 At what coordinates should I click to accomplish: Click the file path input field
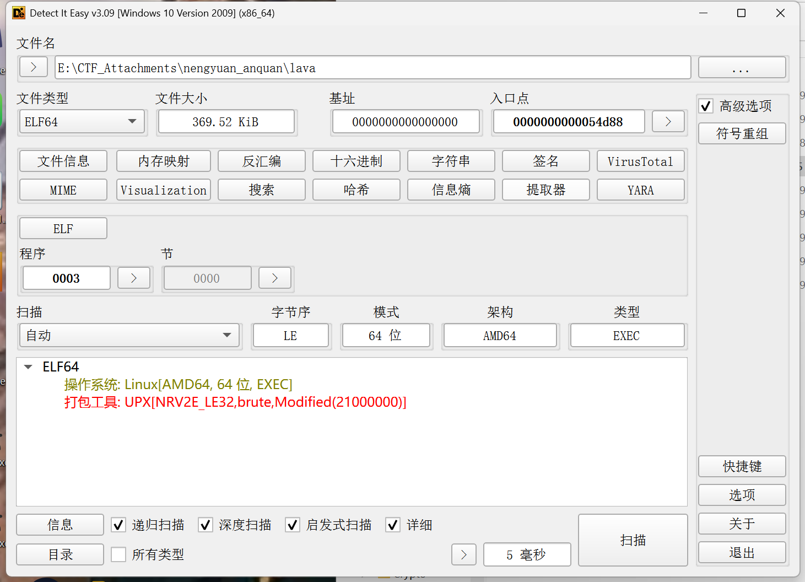point(373,67)
